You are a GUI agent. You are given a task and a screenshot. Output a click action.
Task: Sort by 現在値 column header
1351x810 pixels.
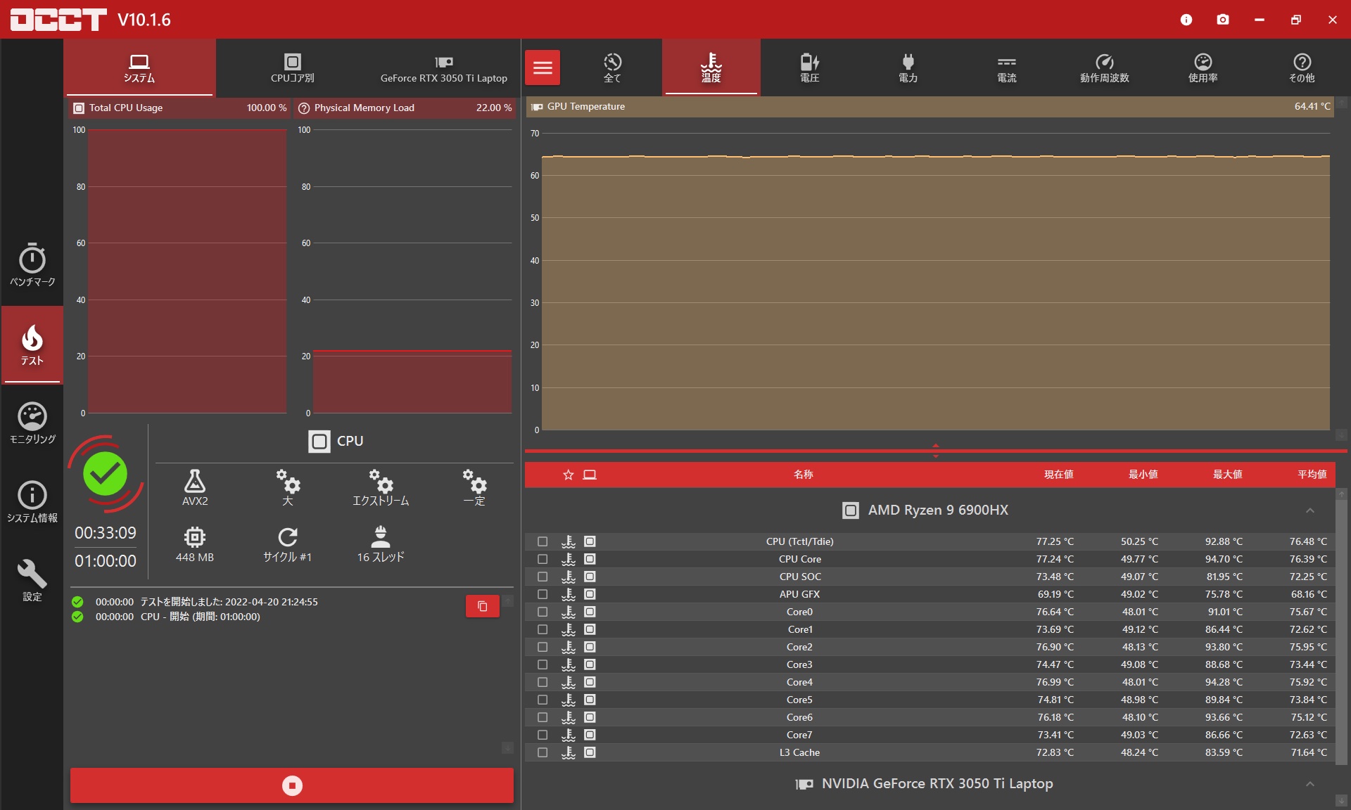(x=1058, y=475)
